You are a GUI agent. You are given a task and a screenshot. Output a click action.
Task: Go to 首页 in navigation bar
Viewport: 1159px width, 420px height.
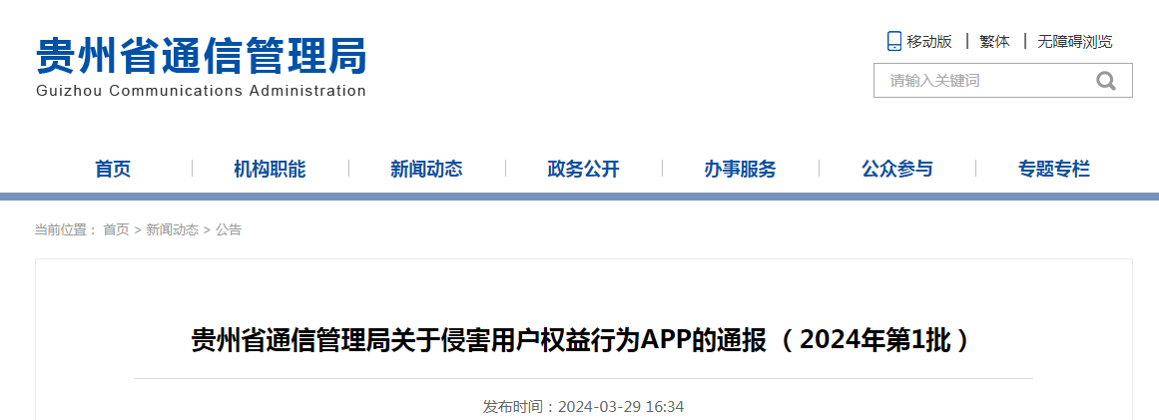[x=113, y=169]
